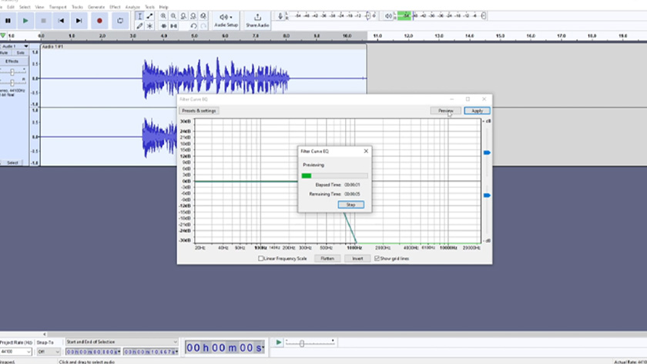Click the Mute button on the track

[x=4, y=53]
